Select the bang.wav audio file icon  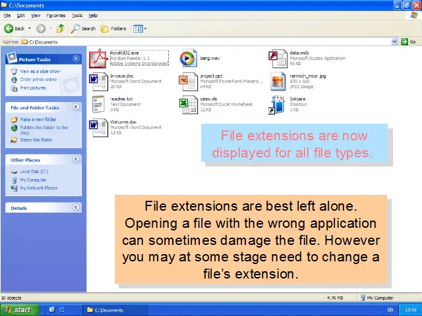(189, 58)
